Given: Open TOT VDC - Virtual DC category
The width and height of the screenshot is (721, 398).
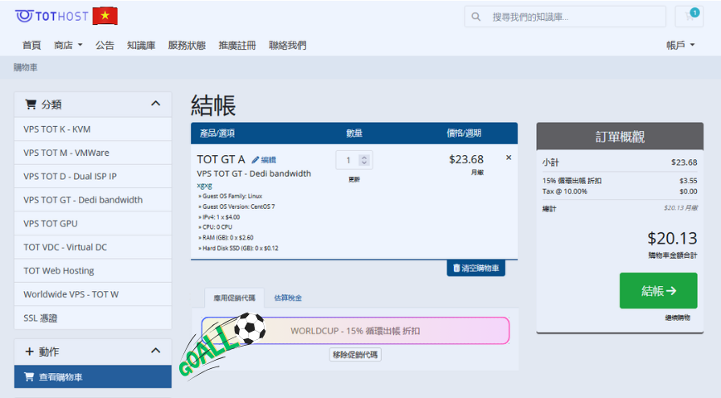Looking at the screenshot, I should [93, 247].
